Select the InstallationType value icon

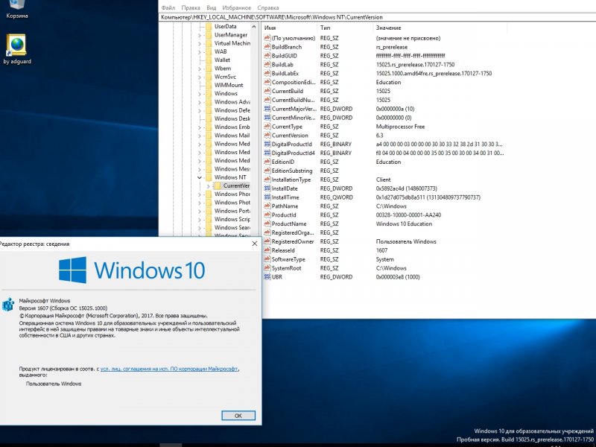[267, 180]
